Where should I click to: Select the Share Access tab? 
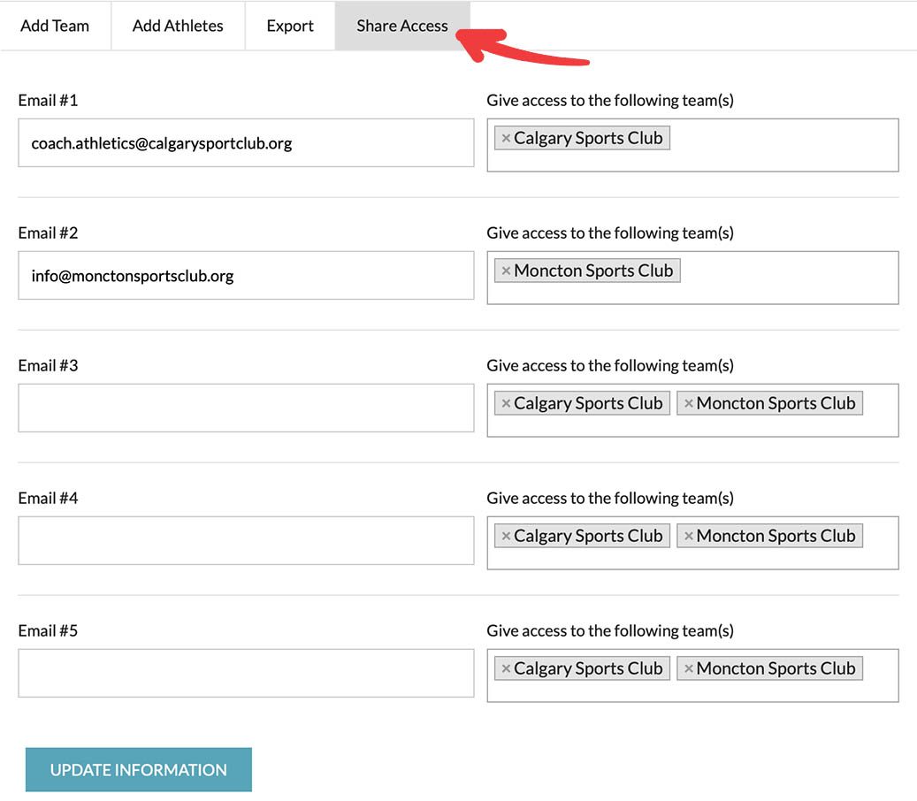pyautogui.click(x=402, y=26)
